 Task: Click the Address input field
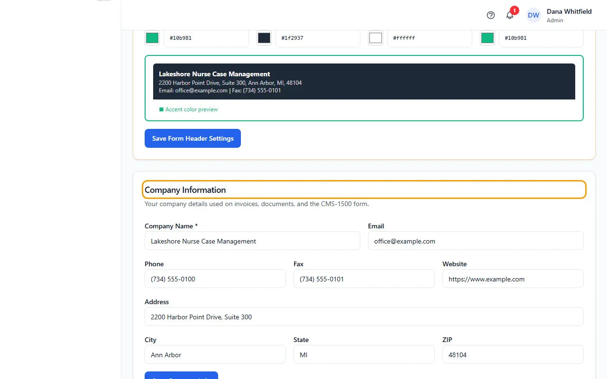pyautogui.click(x=364, y=317)
